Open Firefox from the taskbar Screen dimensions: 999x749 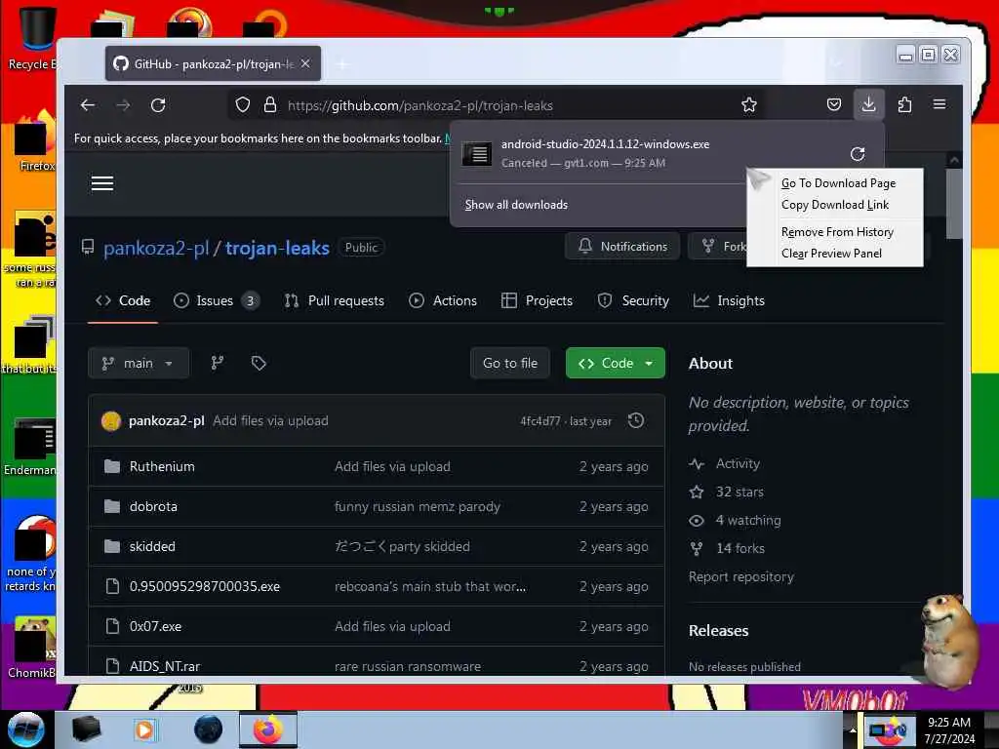(x=268, y=729)
